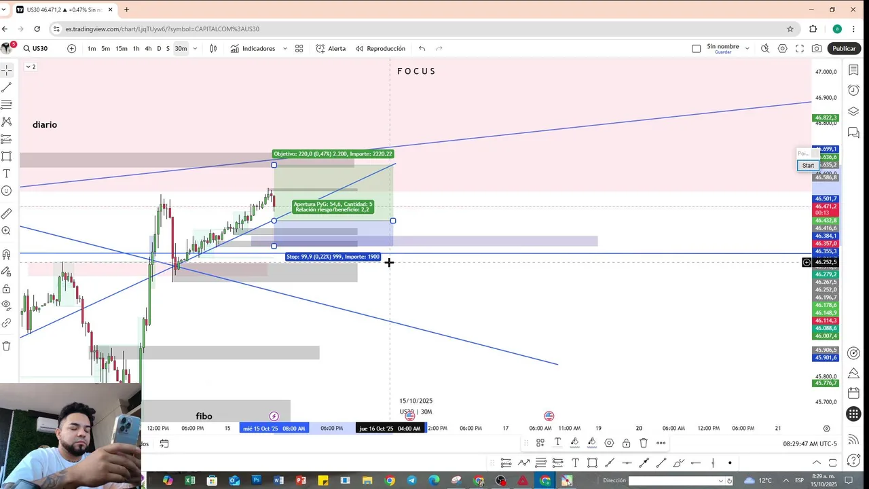Lock the selected drawing
The image size is (869, 489).
[x=626, y=443]
